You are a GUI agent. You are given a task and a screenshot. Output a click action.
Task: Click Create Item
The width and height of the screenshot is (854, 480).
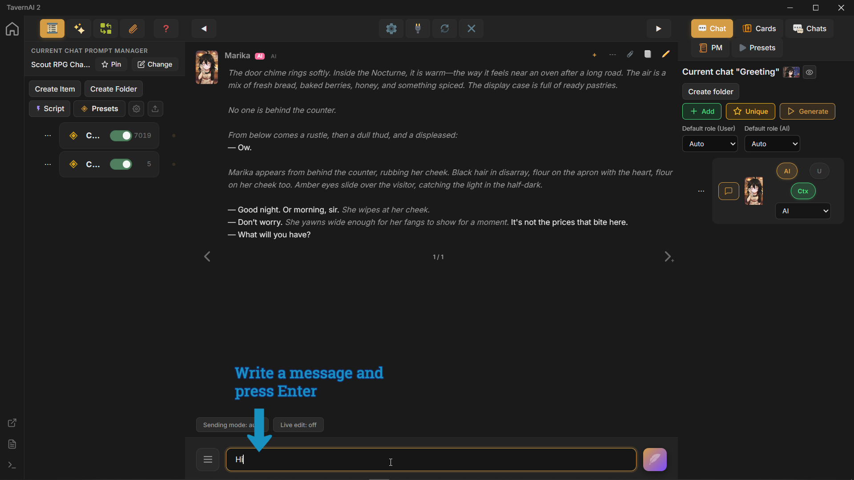55,89
